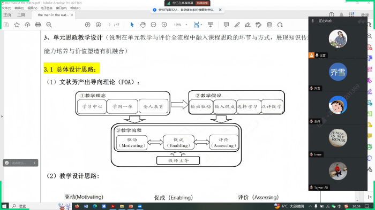Go to next page with down arrow
The image size is (375, 210).
(x=98, y=25)
